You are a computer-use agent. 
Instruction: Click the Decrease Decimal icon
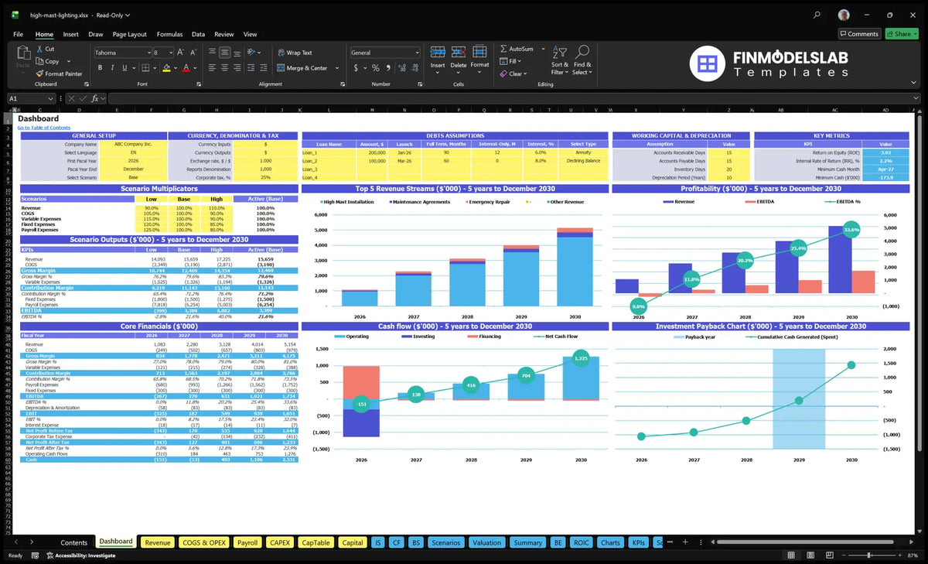(413, 68)
